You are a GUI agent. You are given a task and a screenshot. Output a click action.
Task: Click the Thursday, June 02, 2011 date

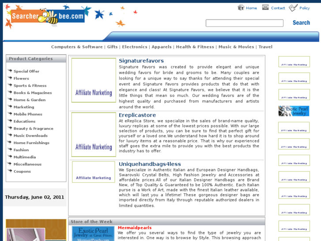[34, 197]
